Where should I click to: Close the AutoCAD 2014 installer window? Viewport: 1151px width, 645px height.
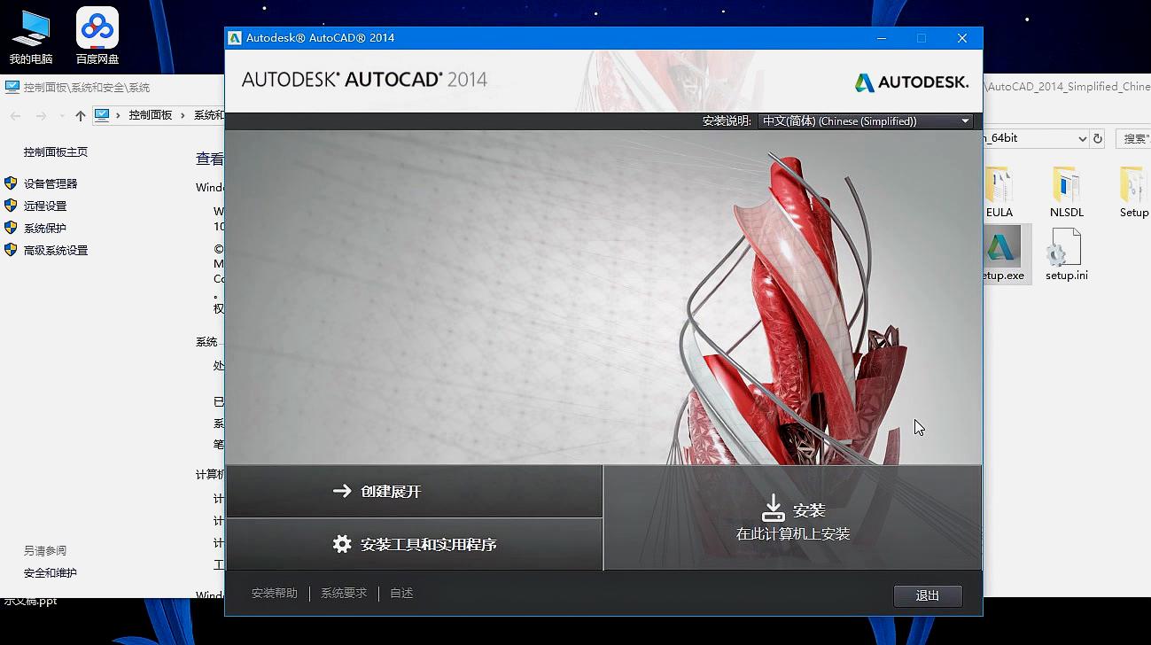point(962,38)
